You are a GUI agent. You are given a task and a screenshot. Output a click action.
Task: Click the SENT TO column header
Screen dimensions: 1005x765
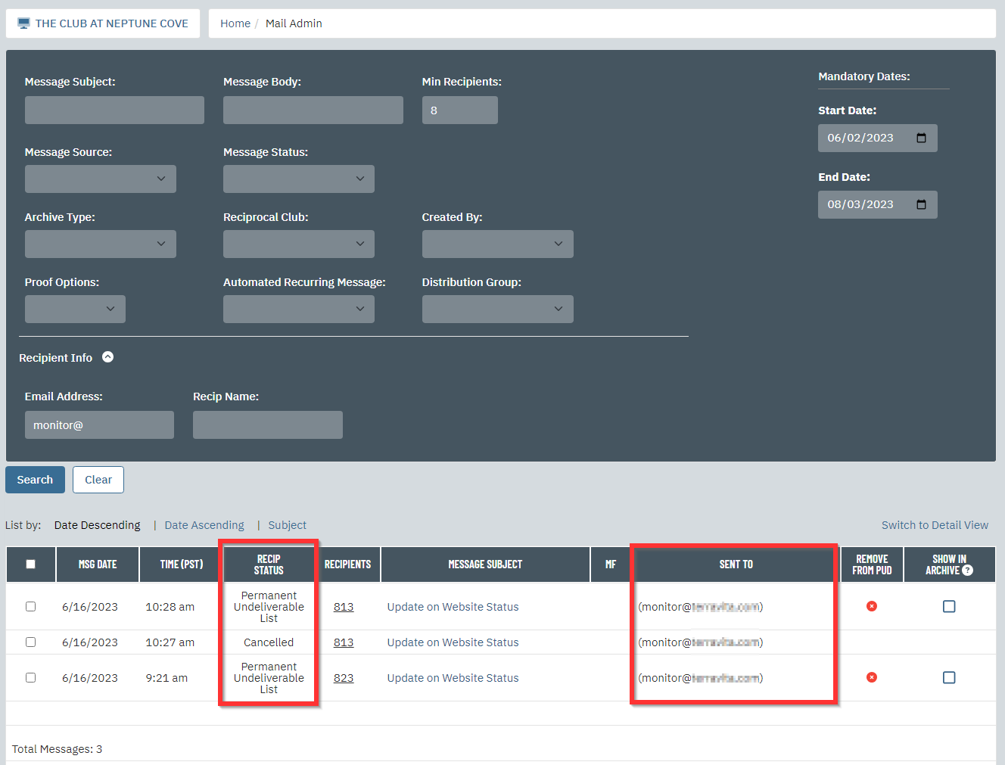tap(736, 564)
